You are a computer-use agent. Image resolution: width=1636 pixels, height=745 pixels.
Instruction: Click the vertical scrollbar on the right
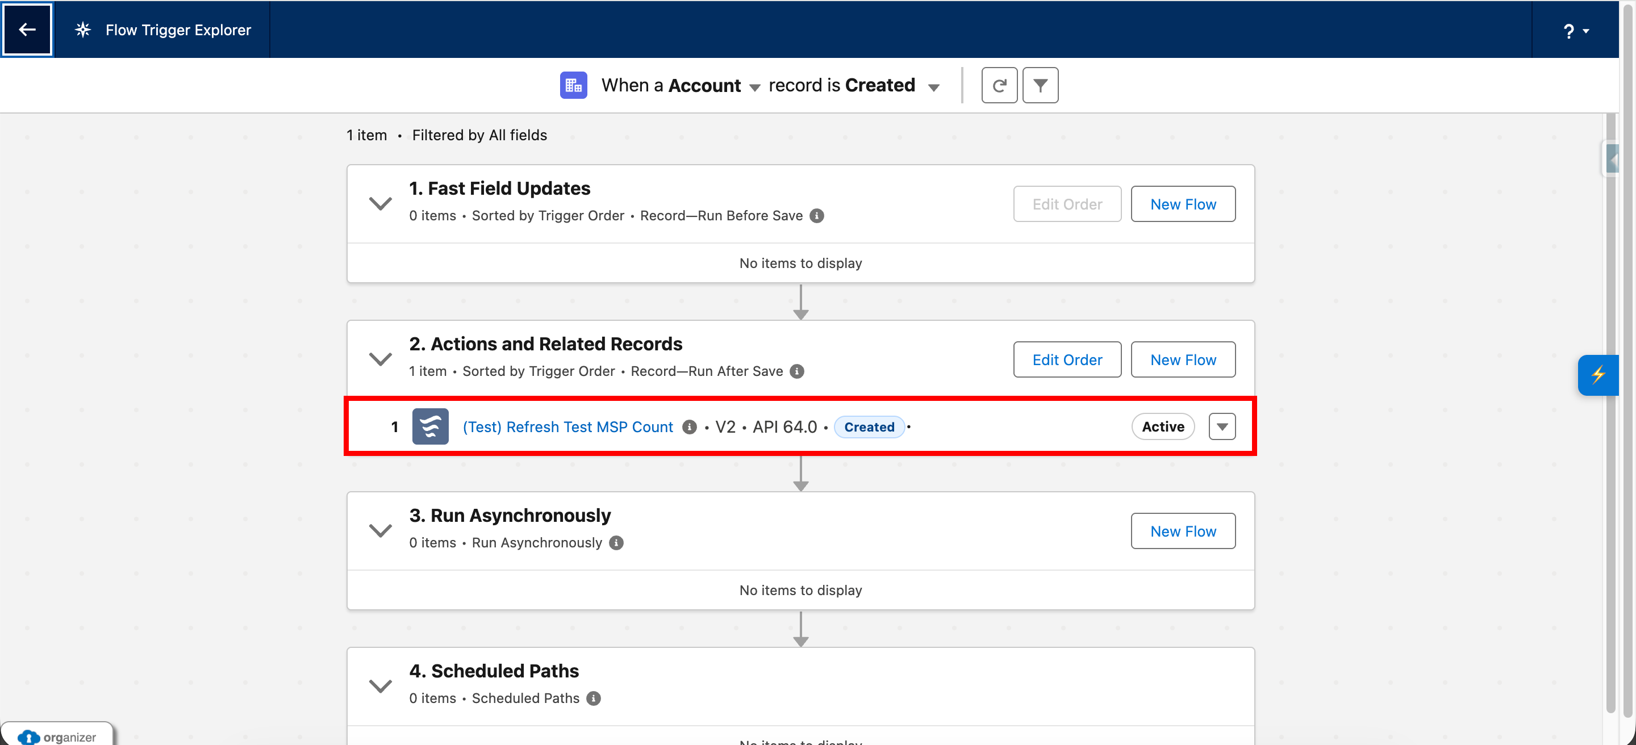(1611, 412)
